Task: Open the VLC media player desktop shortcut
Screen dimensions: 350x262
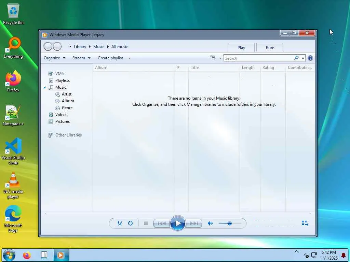Action: (13, 185)
